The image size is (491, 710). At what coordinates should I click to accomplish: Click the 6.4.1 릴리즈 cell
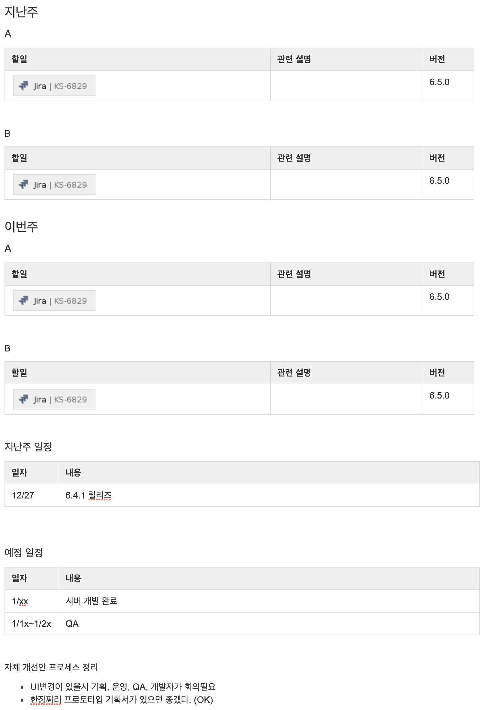[x=269, y=495]
